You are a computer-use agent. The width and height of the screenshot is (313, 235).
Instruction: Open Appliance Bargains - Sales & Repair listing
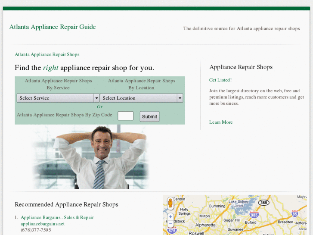pos(57,217)
